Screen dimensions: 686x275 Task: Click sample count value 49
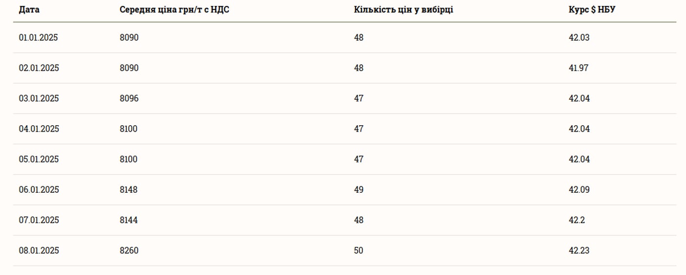(x=359, y=189)
